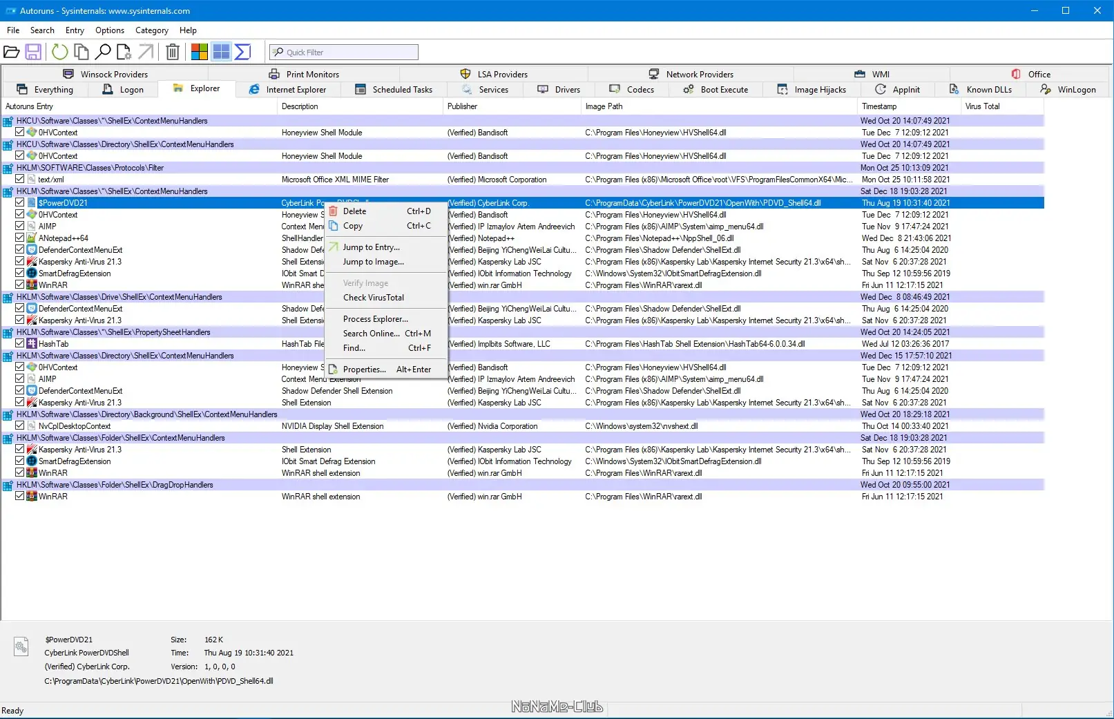Select Jump to Entry... in context menu
The height and width of the screenshot is (719, 1114).
tap(386, 247)
